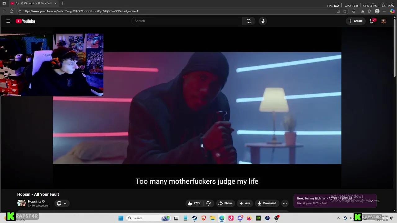Launch Steam from the taskbar

[194, 218]
